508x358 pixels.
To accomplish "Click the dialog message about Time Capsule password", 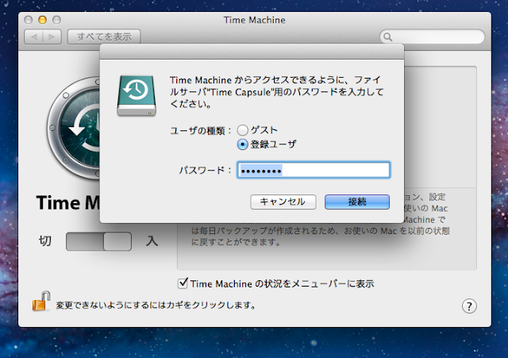I will (x=277, y=92).
